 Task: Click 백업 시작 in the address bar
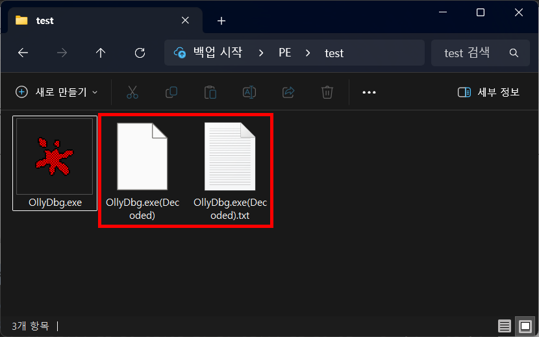pyautogui.click(x=218, y=53)
